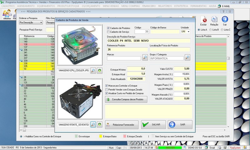Click the CPU cooler product thumbnail
Screen dimensions: 250x150
point(80,45)
